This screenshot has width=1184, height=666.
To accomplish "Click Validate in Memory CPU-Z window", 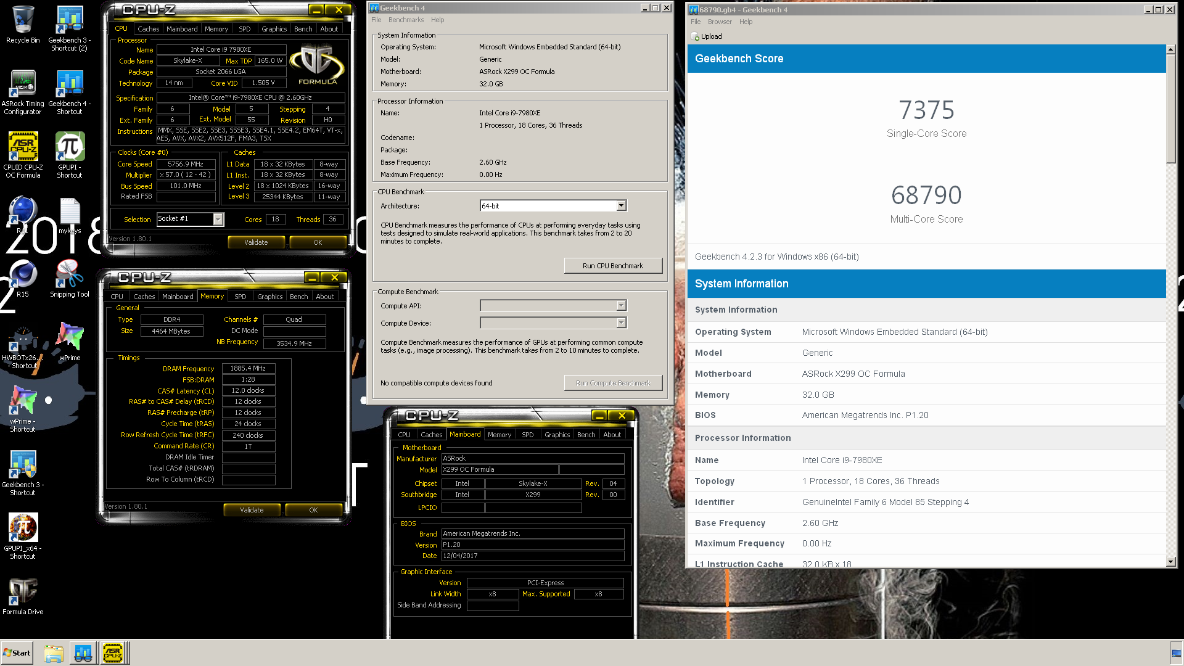I will [x=252, y=510].
